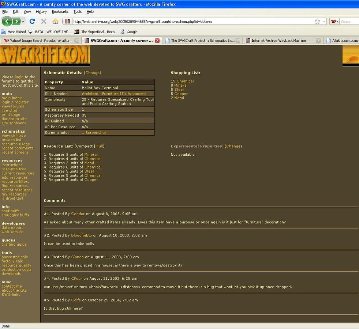Close the active SWGCraft.com tab
The image size is (359, 329).
pyautogui.click(x=157, y=41)
